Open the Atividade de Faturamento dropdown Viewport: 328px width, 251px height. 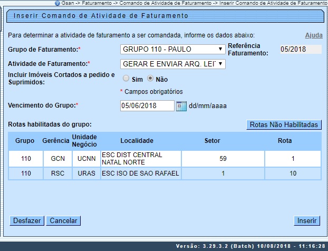click(x=173, y=64)
